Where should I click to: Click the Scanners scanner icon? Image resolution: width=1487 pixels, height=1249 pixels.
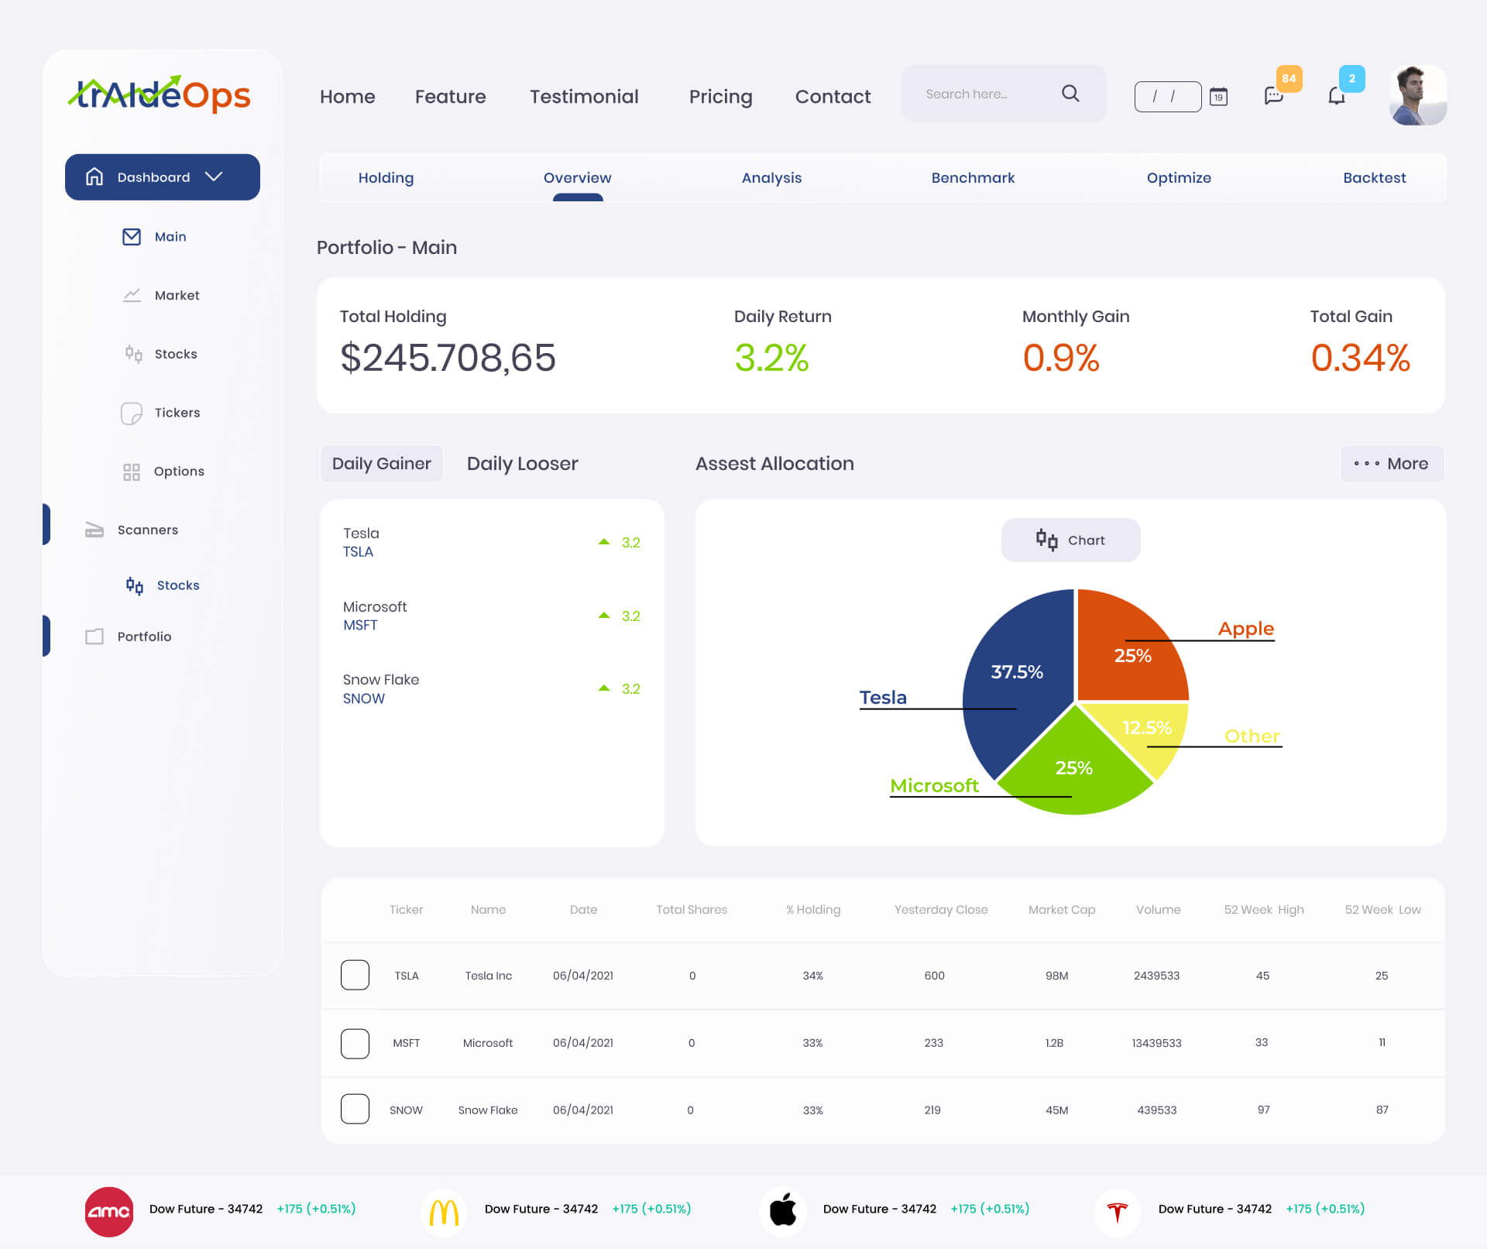94,530
